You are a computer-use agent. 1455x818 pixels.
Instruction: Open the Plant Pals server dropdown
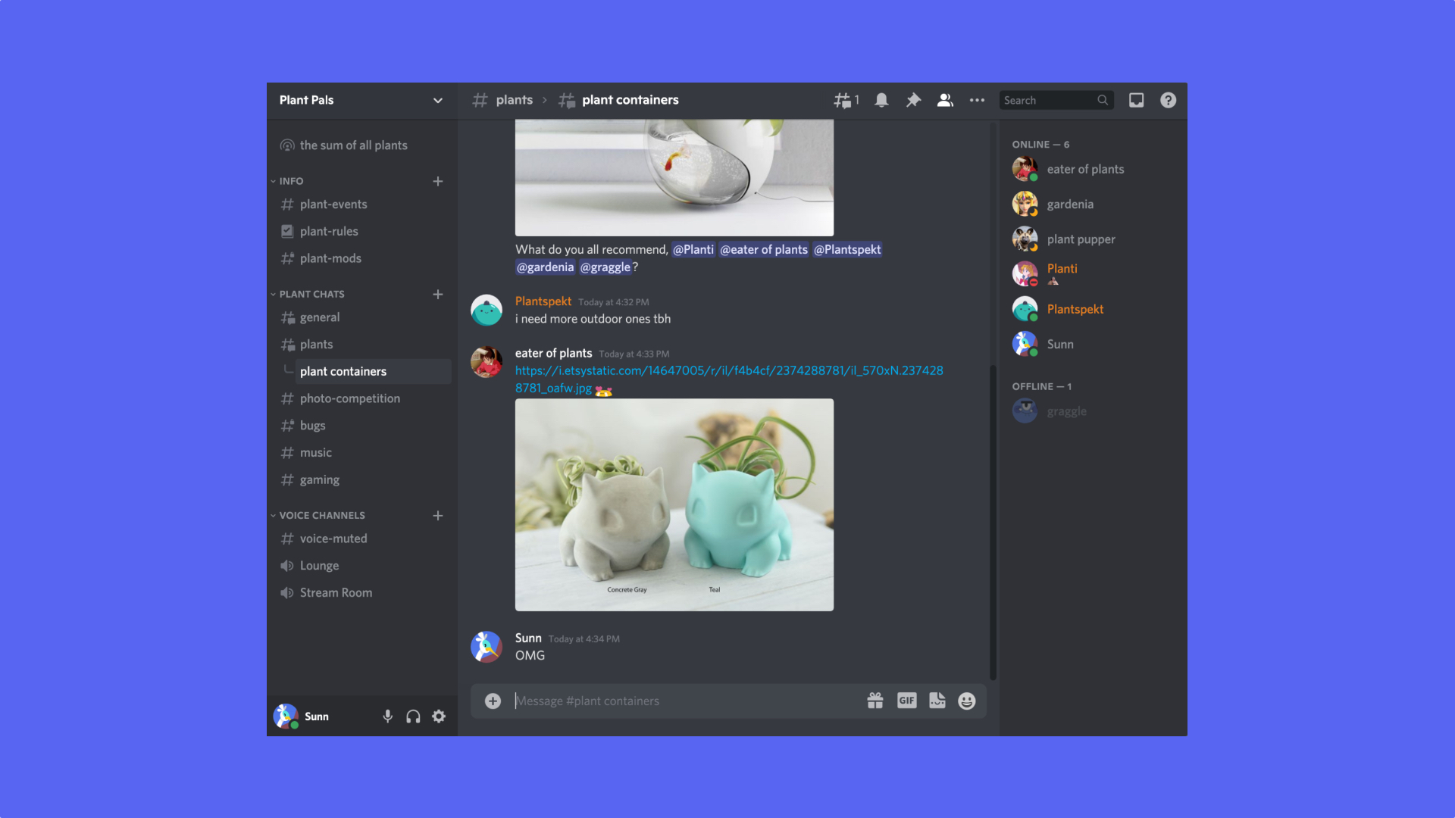coord(437,100)
